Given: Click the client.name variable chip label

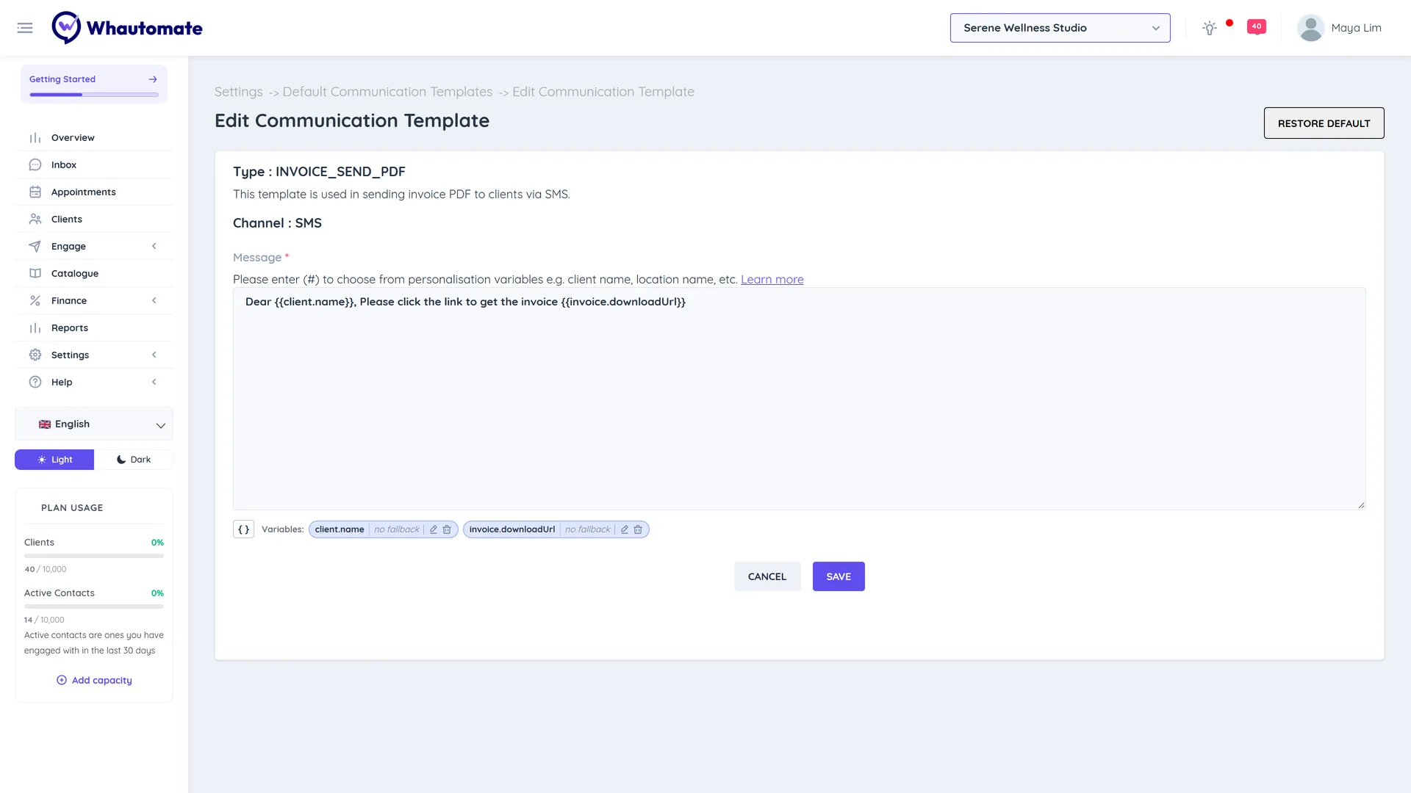Looking at the screenshot, I should tap(340, 529).
